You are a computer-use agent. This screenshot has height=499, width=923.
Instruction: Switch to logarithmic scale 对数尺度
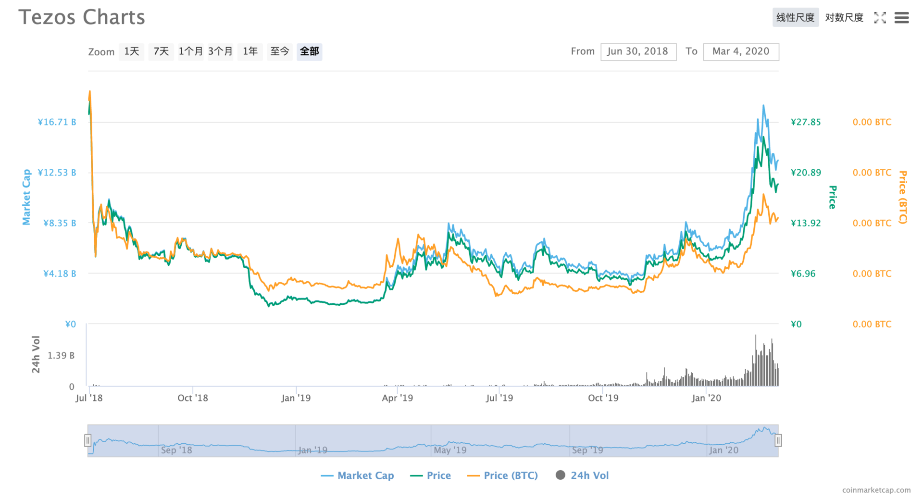pos(844,18)
